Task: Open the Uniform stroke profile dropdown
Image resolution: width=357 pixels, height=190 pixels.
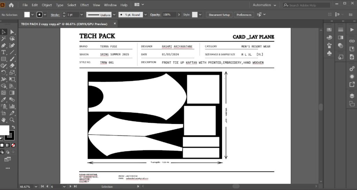Action: point(114,15)
